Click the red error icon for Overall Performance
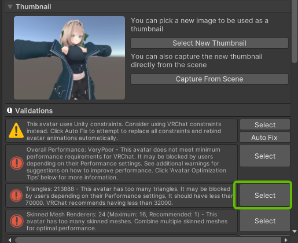Screen dimensions: 298x243 pyautogui.click(x=17, y=163)
